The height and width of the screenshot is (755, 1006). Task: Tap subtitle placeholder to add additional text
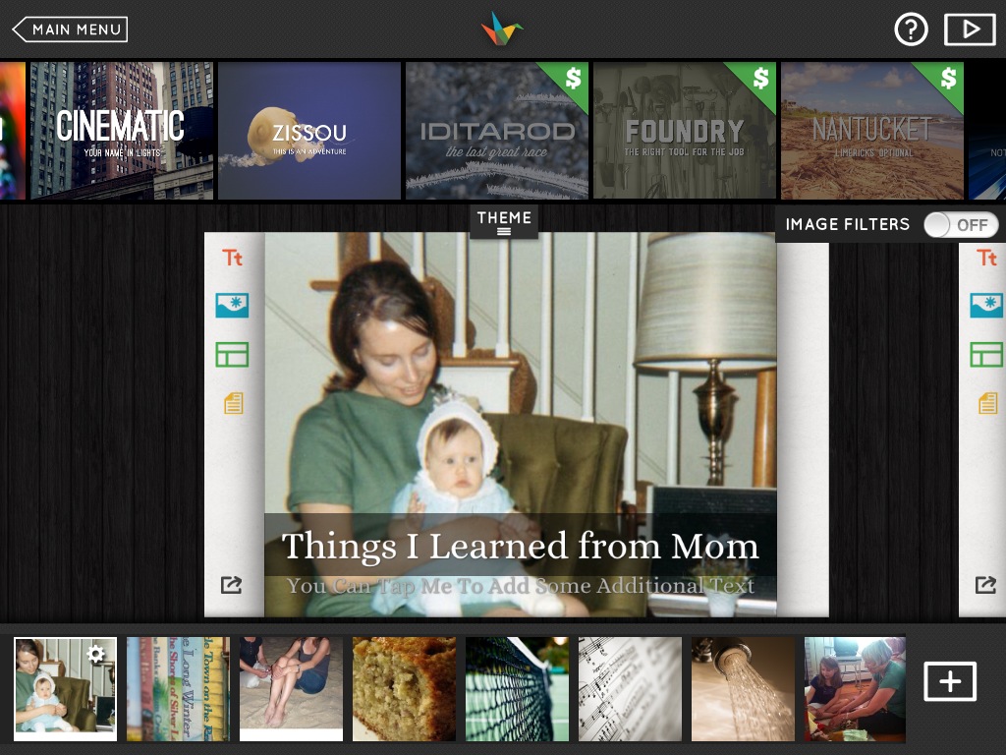pyautogui.click(x=521, y=586)
